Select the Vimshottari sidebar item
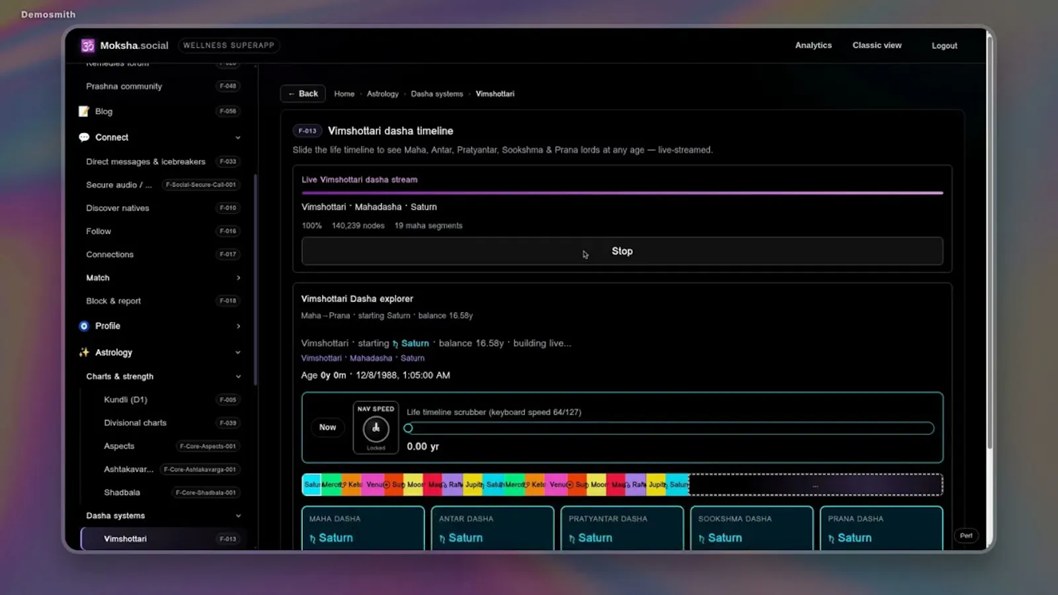 pyautogui.click(x=163, y=539)
